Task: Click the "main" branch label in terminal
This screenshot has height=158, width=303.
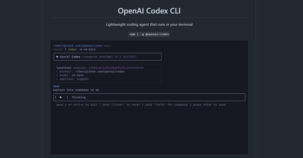Action: pos(108,46)
